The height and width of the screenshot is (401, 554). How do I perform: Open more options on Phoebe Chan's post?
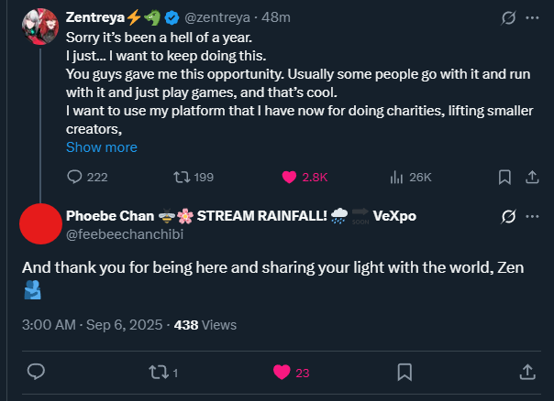[x=532, y=216]
